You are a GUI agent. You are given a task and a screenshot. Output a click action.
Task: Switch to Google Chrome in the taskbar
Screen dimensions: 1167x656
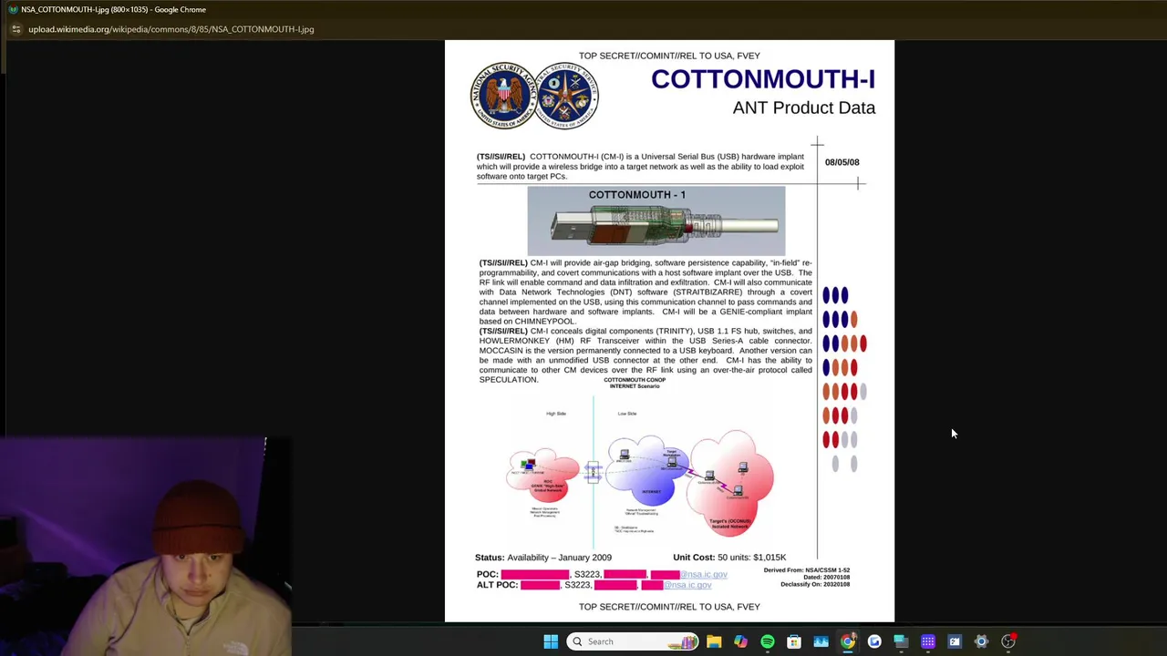tap(848, 641)
